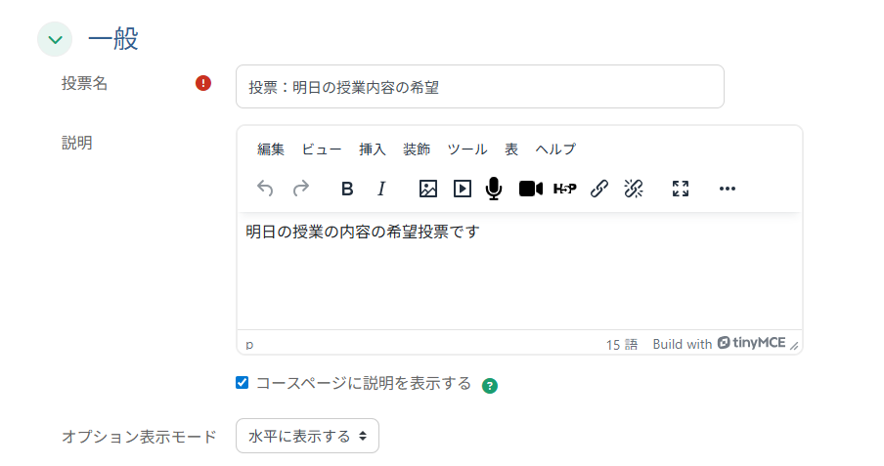Viewport: 884px width, 466px height.
Task: Enter fullscreen editor mode
Action: tap(681, 189)
